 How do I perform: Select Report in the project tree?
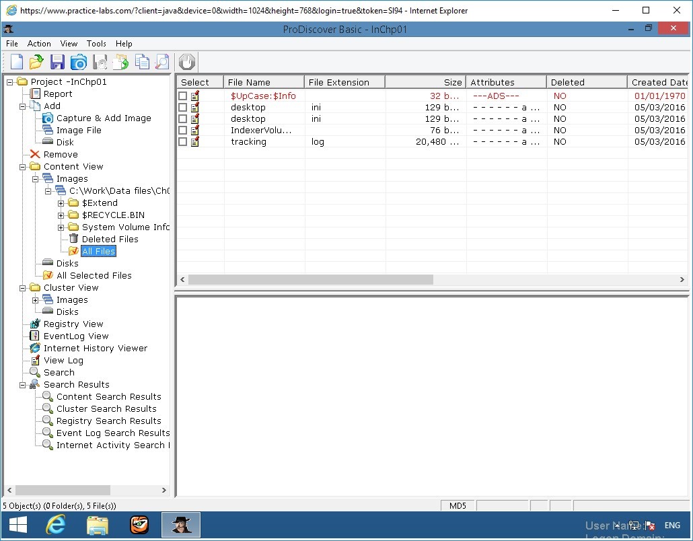pos(57,94)
